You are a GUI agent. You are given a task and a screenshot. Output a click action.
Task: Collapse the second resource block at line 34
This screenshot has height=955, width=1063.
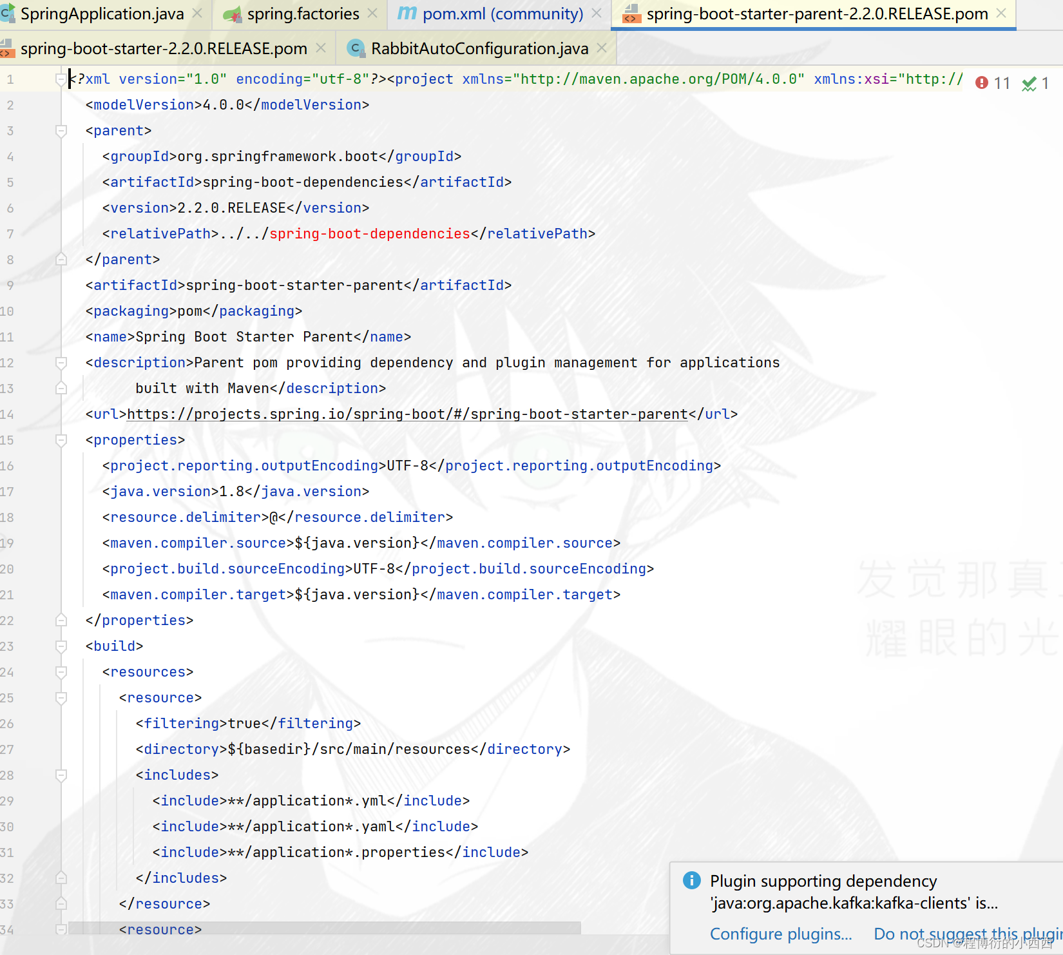coord(61,930)
